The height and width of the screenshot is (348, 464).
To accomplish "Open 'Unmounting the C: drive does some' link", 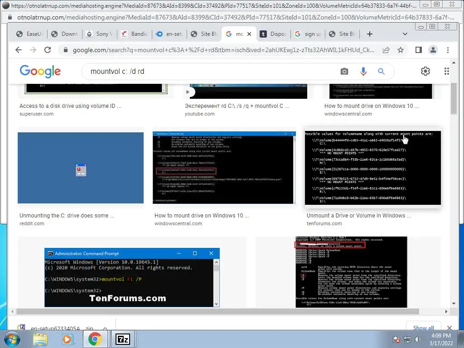I will click(x=67, y=215).
